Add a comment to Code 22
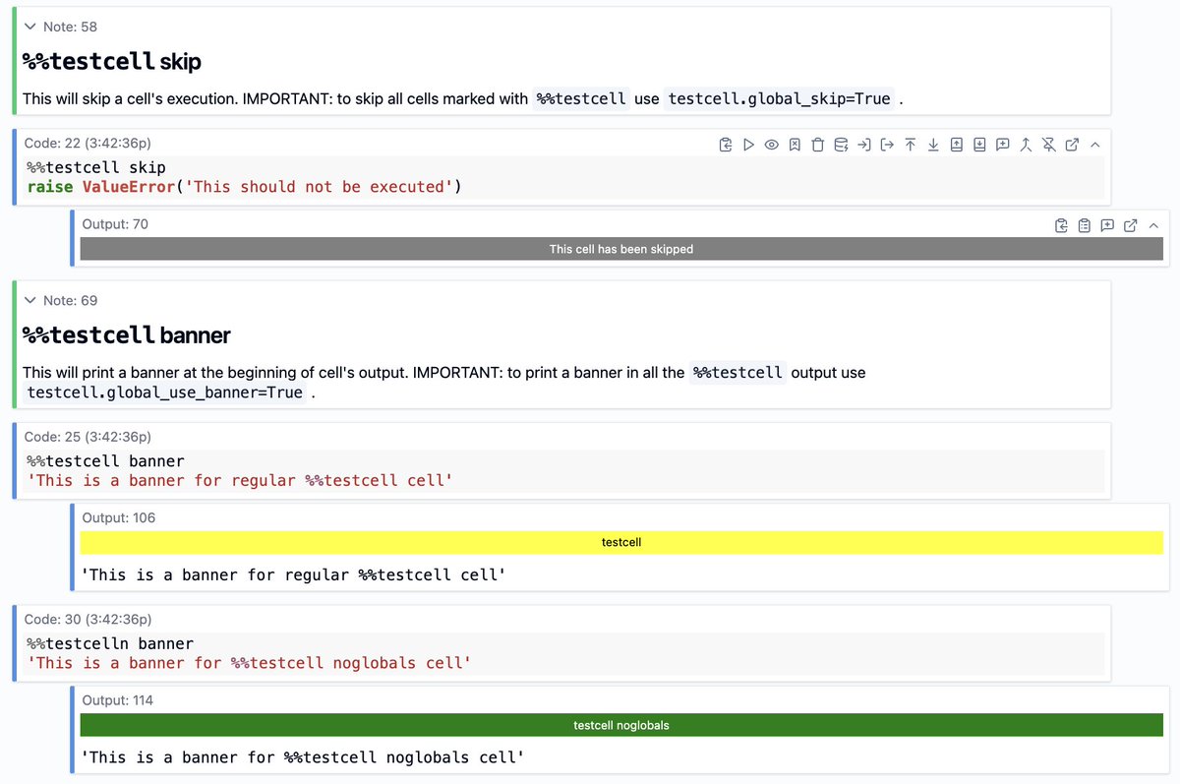This screenshot has width=1180, height=784. 1003,145
